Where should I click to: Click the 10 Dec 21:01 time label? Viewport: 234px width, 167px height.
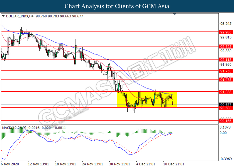[174, 164]
